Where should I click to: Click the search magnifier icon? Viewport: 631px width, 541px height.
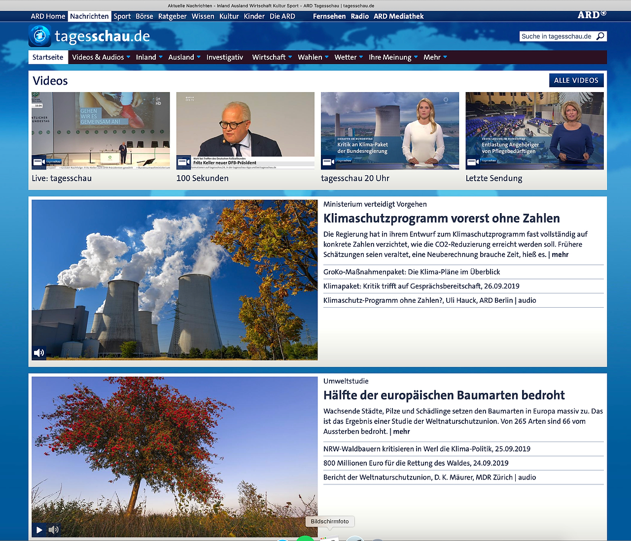pyautogui.click(x=600, y=36)
